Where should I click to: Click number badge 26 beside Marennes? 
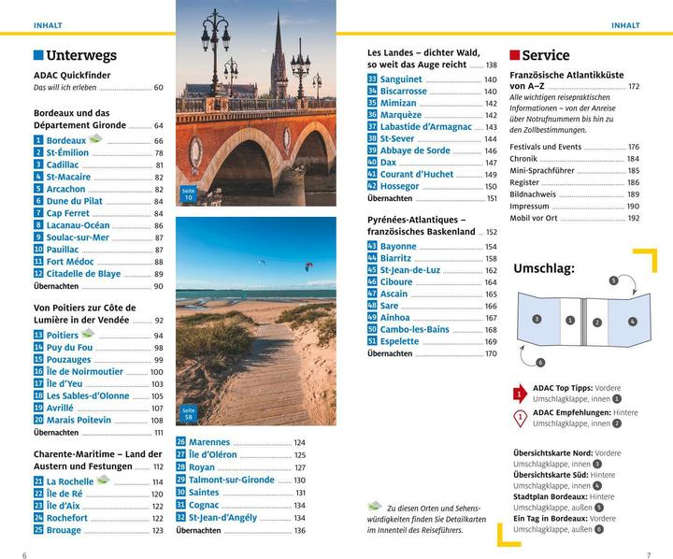point(181,441)
